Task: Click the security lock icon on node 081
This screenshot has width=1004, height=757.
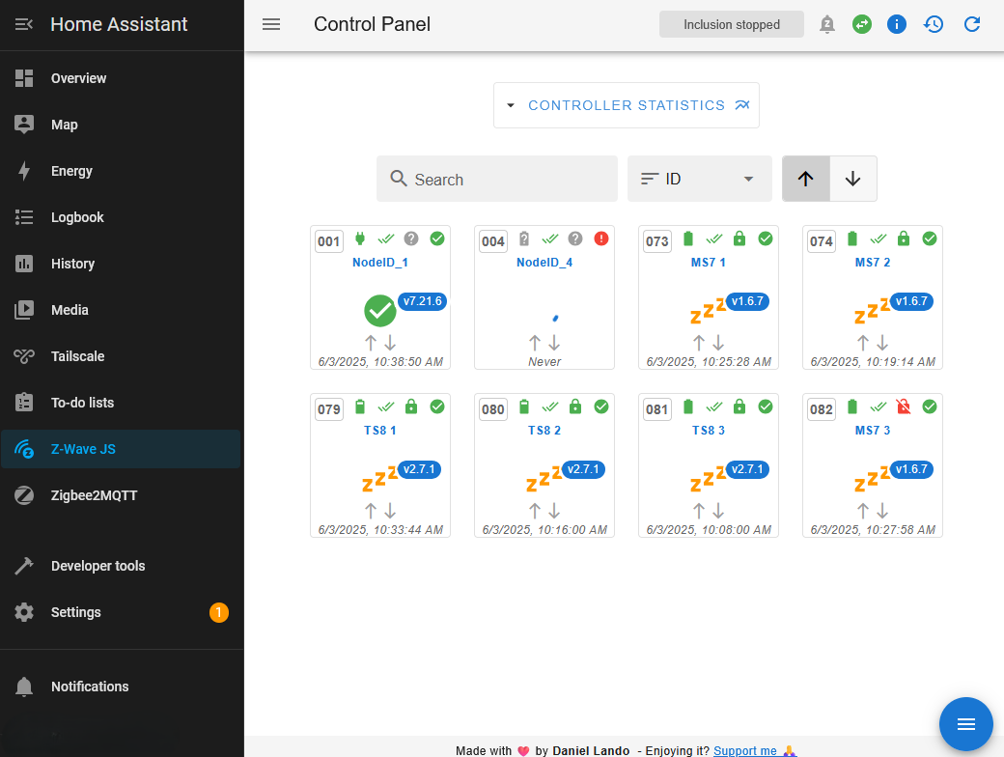Action: click(739, 407)
